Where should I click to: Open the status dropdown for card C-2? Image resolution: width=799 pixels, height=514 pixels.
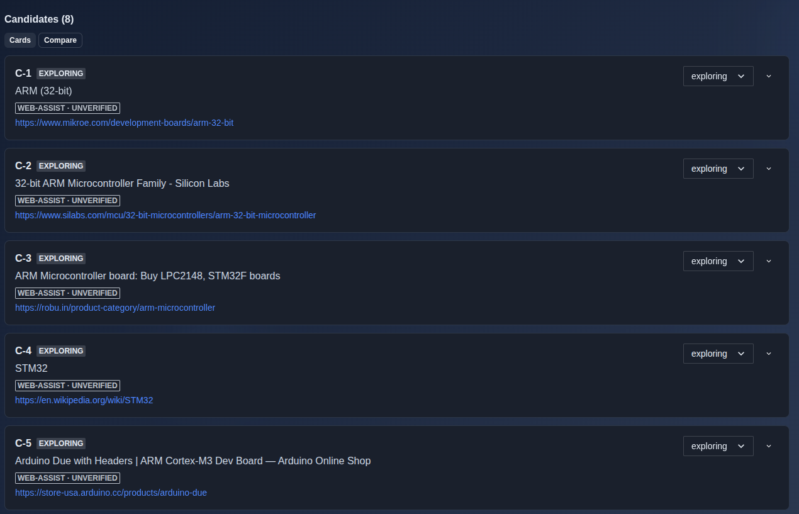point(718,169)
